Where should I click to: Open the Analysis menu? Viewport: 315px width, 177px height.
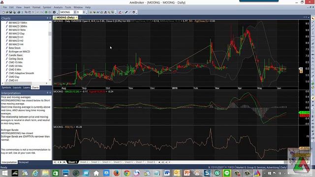58,7
